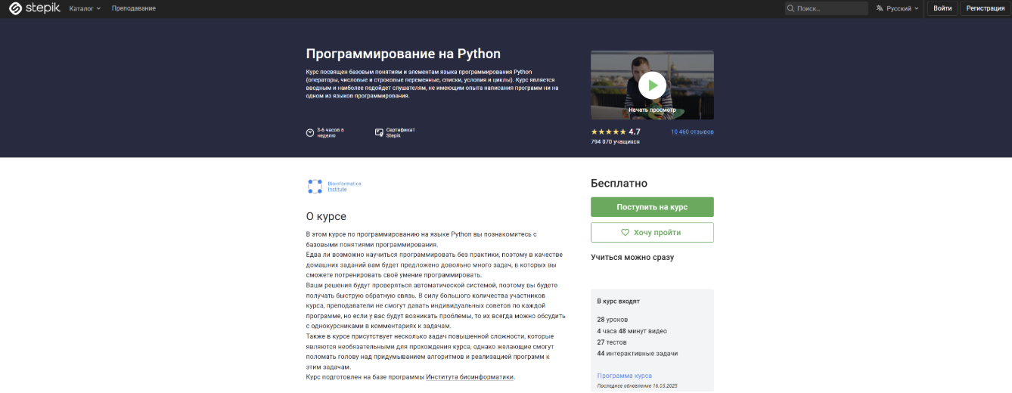
Task: Open the Русский language dropdown
Action: [898, 8]
